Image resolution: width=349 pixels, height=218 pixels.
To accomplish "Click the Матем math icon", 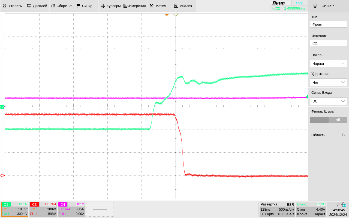I will coord(152,6).
